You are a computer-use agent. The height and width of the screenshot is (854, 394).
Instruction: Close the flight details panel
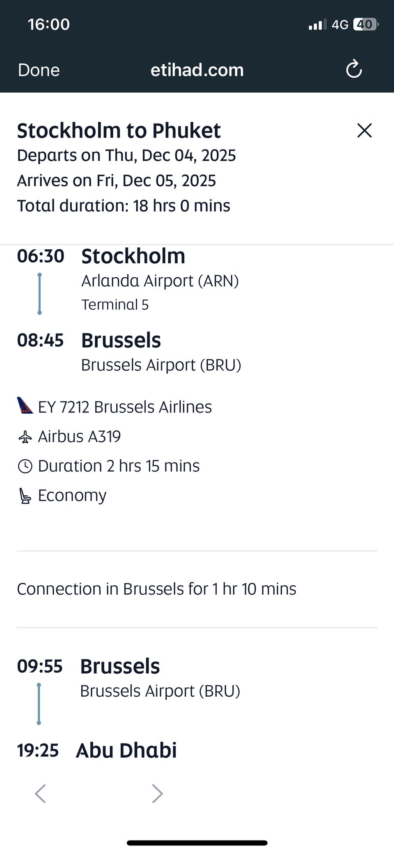tap(364, 131)
